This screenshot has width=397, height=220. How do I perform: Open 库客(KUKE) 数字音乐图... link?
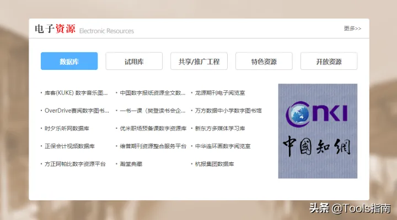tap(76, 93)
